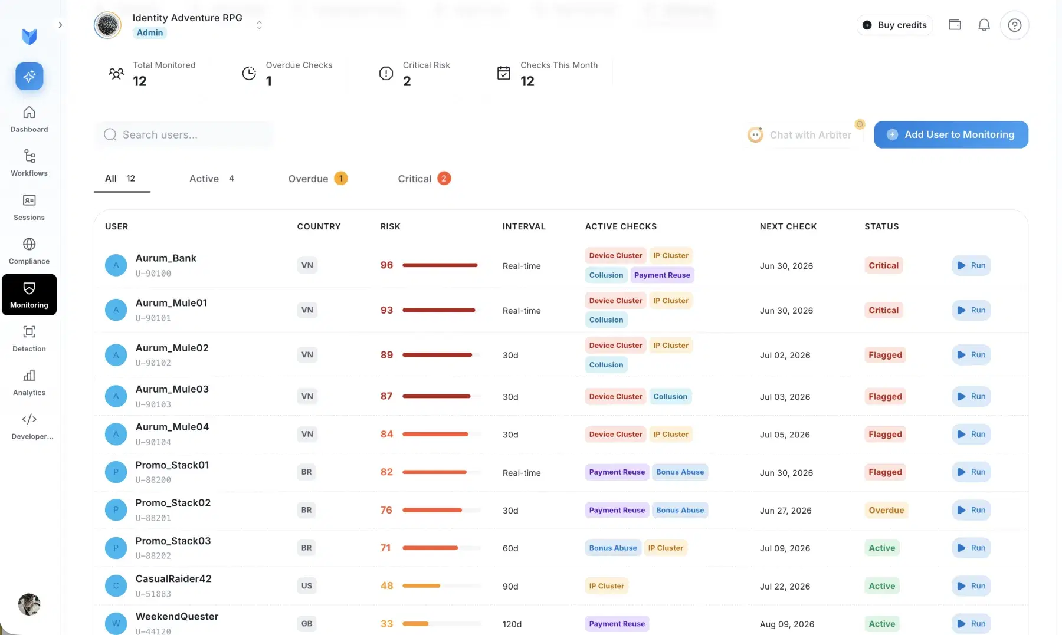Click Bonus Abuse tag for Promo_Stack03
This screenshot has width=1062, height=635.
click(613, 548)
